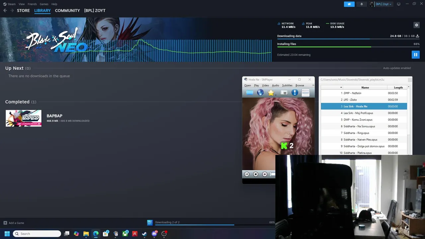Open the Friends menu

point(32,4)
